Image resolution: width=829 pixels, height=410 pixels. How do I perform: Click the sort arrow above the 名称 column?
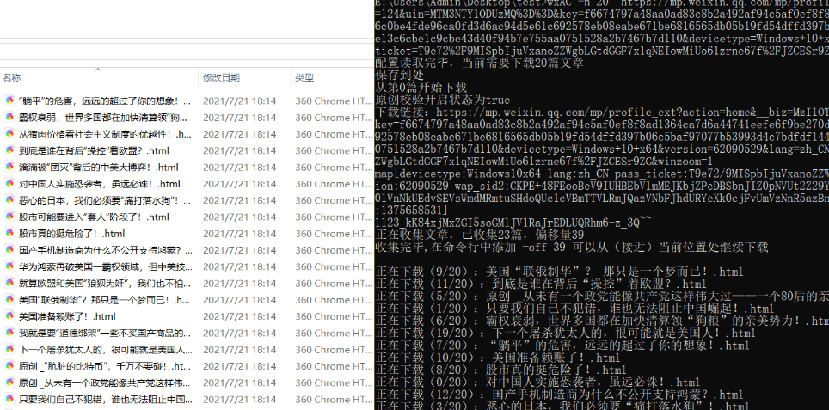tap(98, 69)
